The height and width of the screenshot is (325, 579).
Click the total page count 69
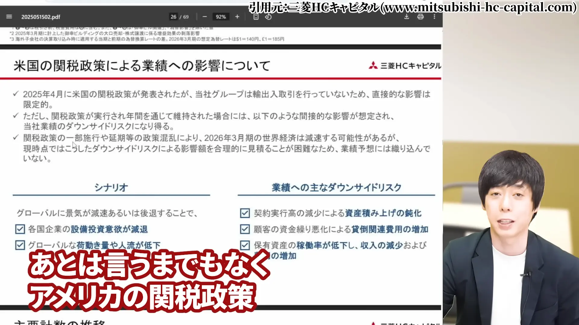click(186, 17)
